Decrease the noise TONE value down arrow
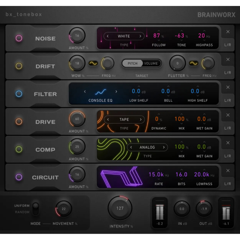This screenshot has width=240, height=240. 181,40
